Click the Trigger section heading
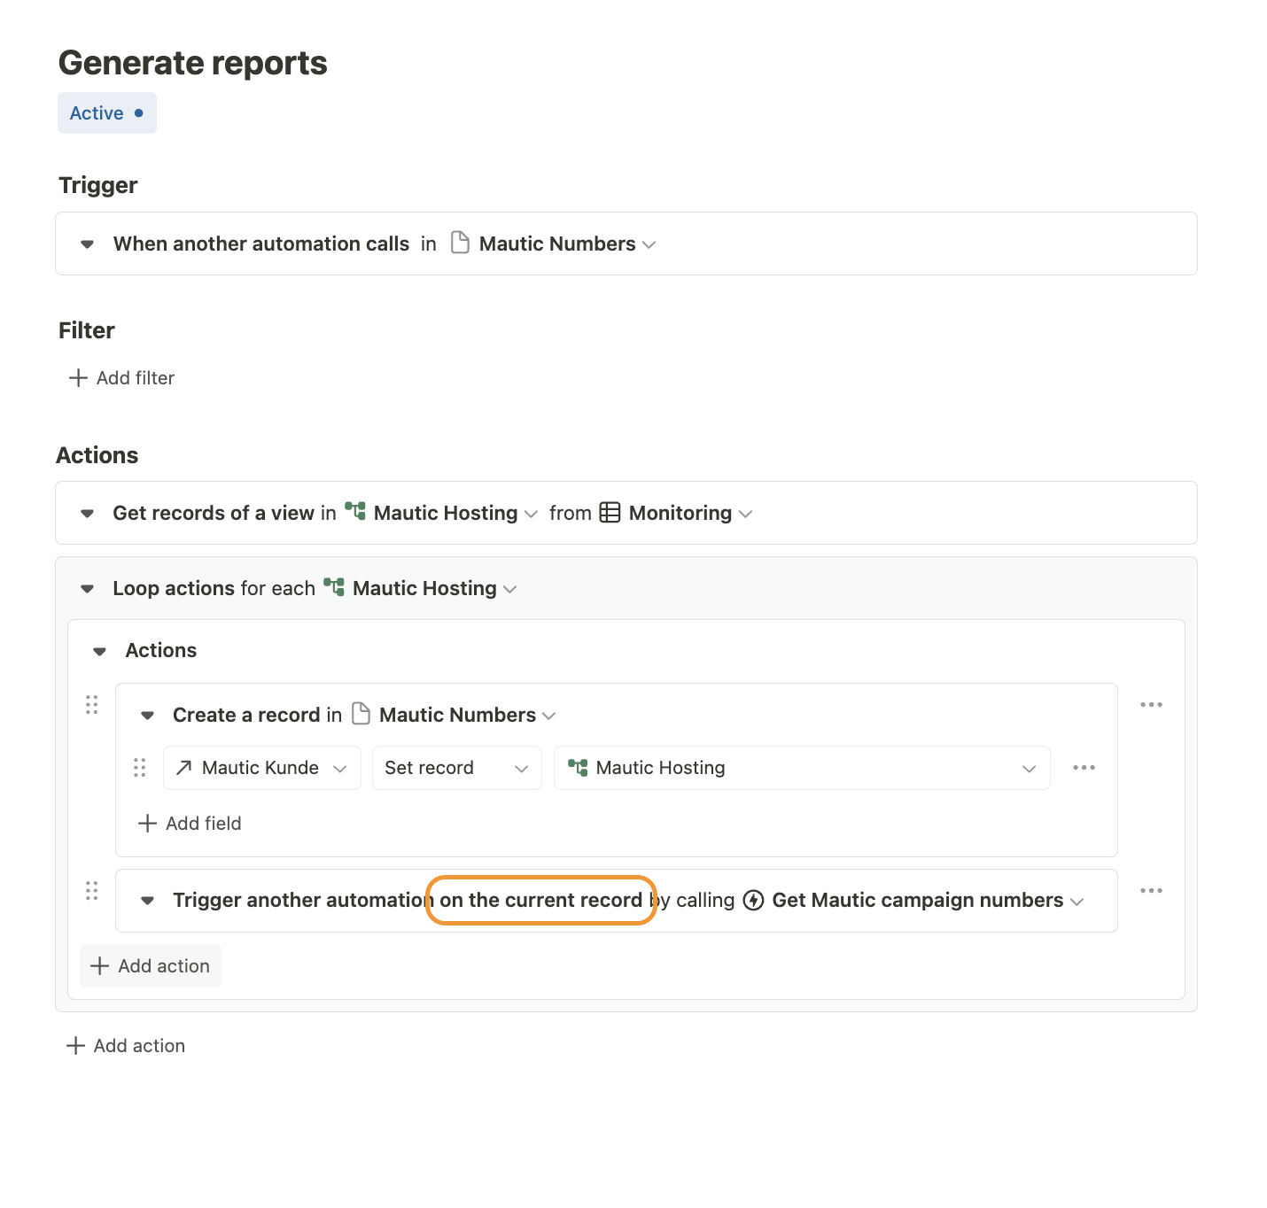 coord(98,185)
